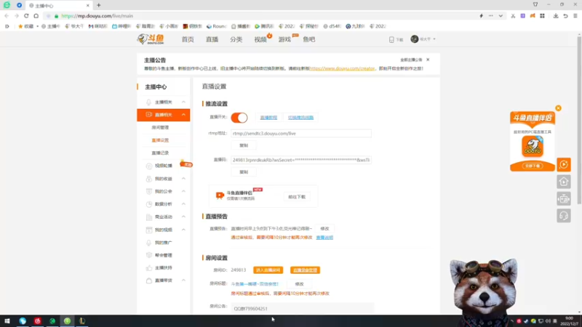The width and height of the screenshot is (582, 327).
Task: Expand the 直播带货 chevron
Action: point(183,280)
